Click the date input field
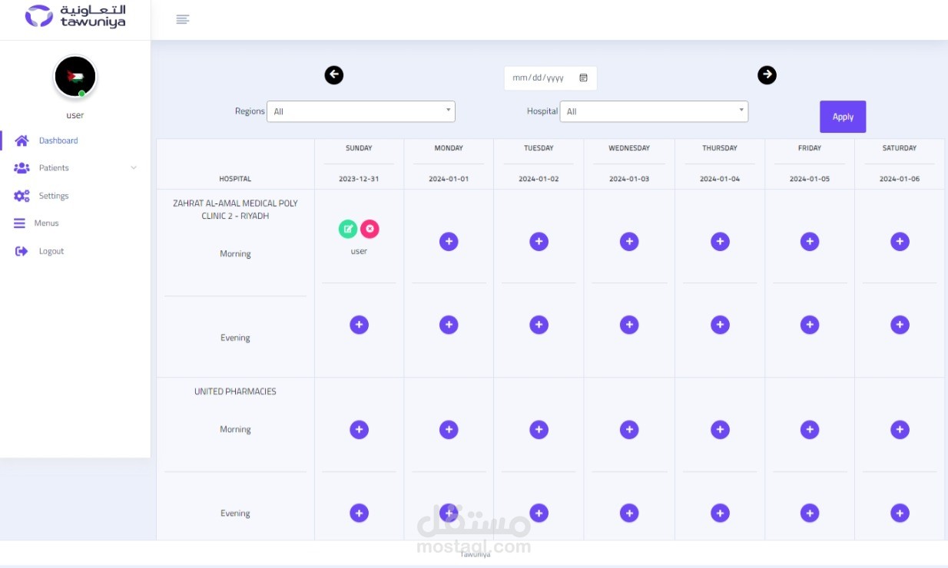This screenshot has width=948, height=568. tap(539, 78)
